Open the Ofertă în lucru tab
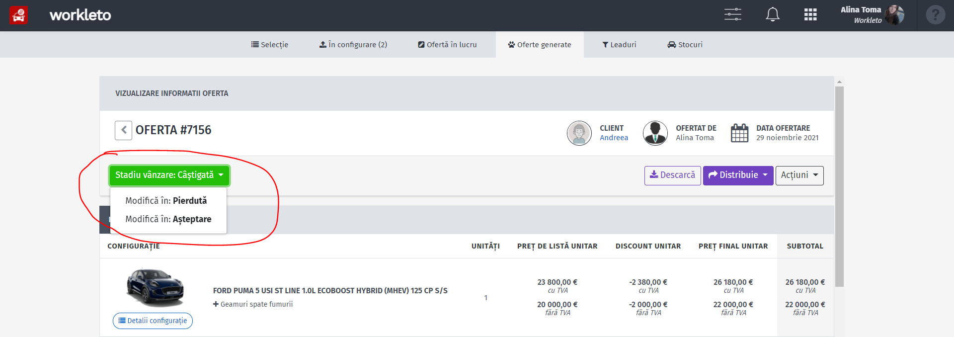Viewport: 954px width, 337px height. click(447, 45)
